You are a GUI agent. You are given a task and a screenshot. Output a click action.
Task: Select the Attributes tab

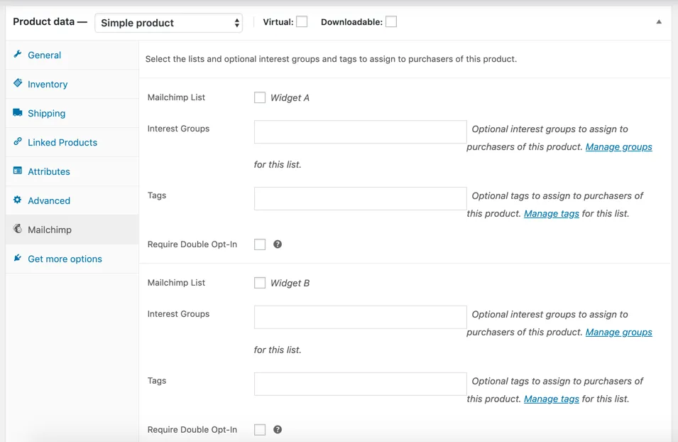click(x=72, y=171)
